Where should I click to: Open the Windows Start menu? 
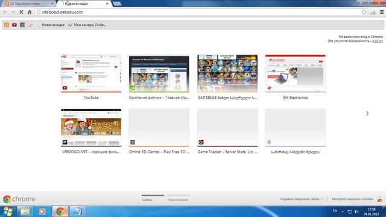pyautogui.click(x=8, y=212)
